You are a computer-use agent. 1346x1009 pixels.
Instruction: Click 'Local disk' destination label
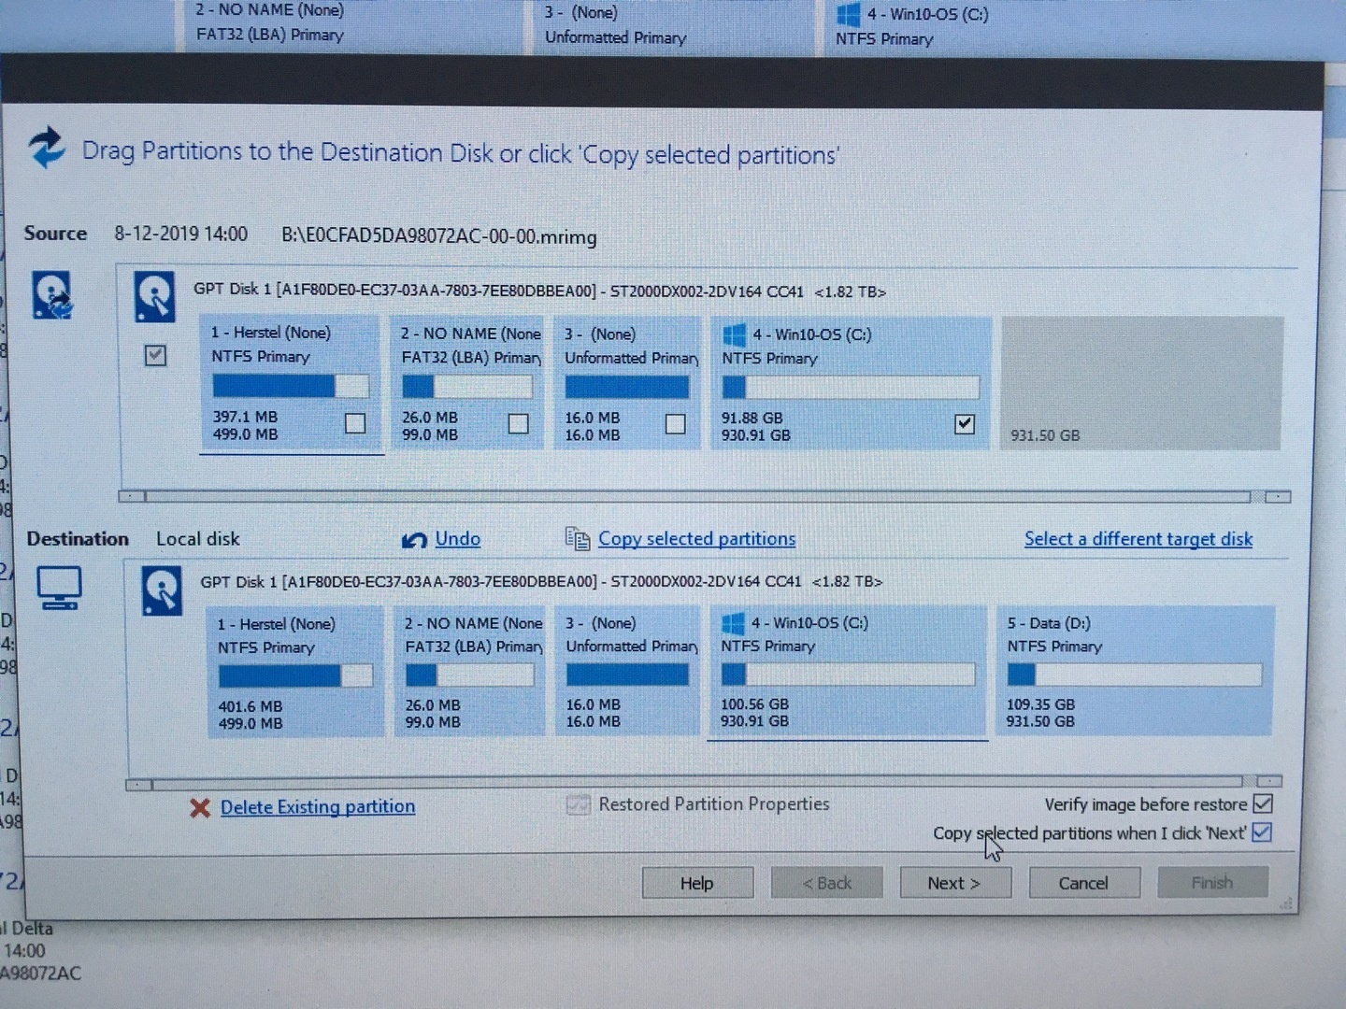pos(198,539)
